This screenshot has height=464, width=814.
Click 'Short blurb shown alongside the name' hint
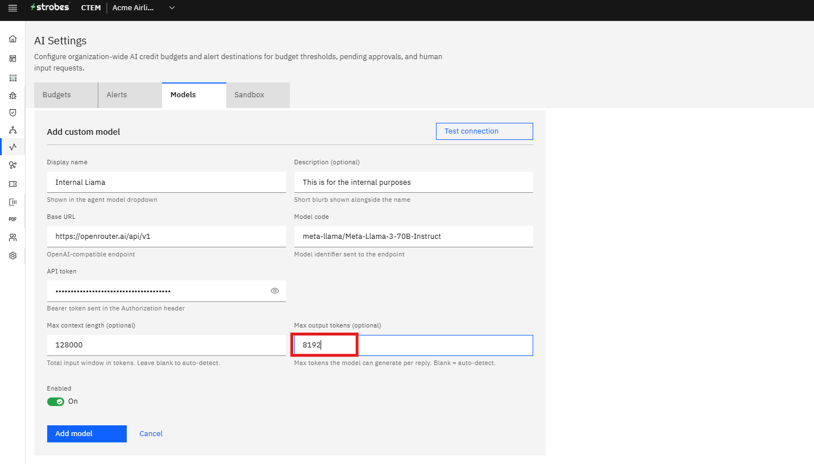click(352, 200)
